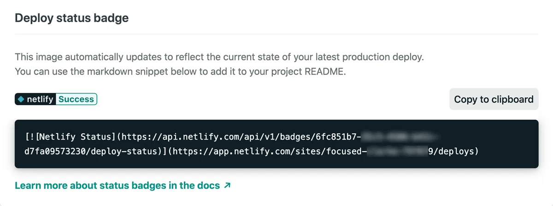The image size is (553, 206).
Task: Click the text about automatically updating image
Action: coord(219,58)
